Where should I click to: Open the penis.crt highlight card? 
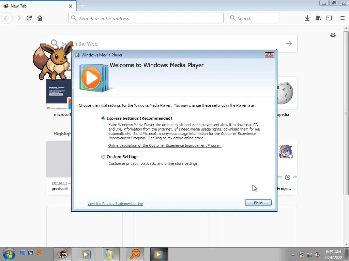(59, 168)
